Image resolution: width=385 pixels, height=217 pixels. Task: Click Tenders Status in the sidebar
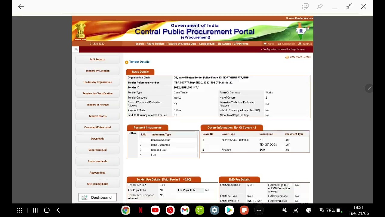[97, 116]
